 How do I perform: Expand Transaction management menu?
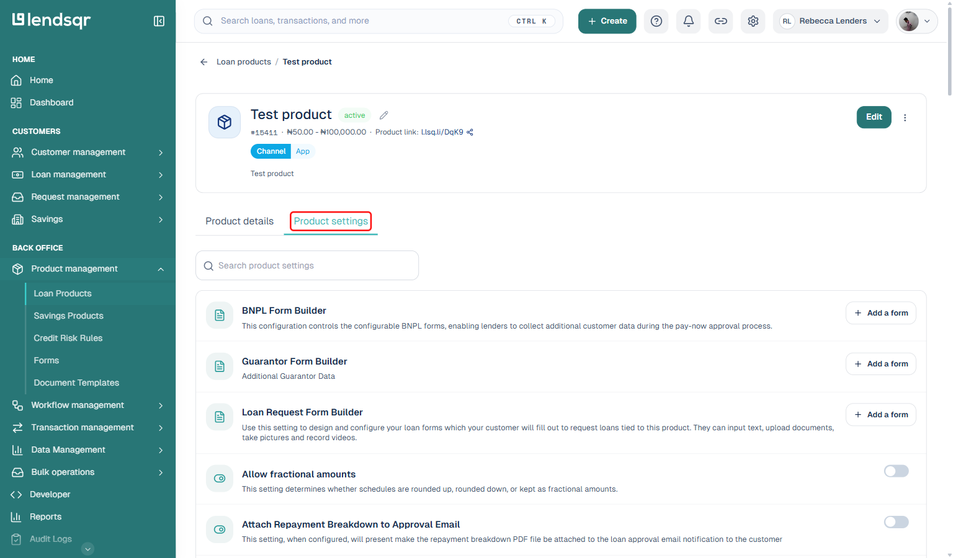coord(87,428)
